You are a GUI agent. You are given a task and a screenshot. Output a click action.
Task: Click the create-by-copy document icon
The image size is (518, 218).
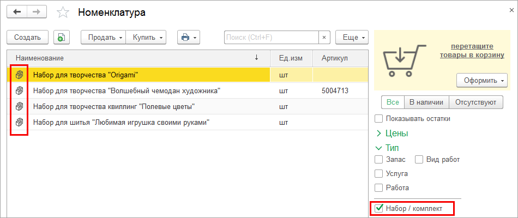coord(61,37)
